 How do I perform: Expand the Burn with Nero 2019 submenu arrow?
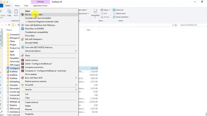point(76,78)
